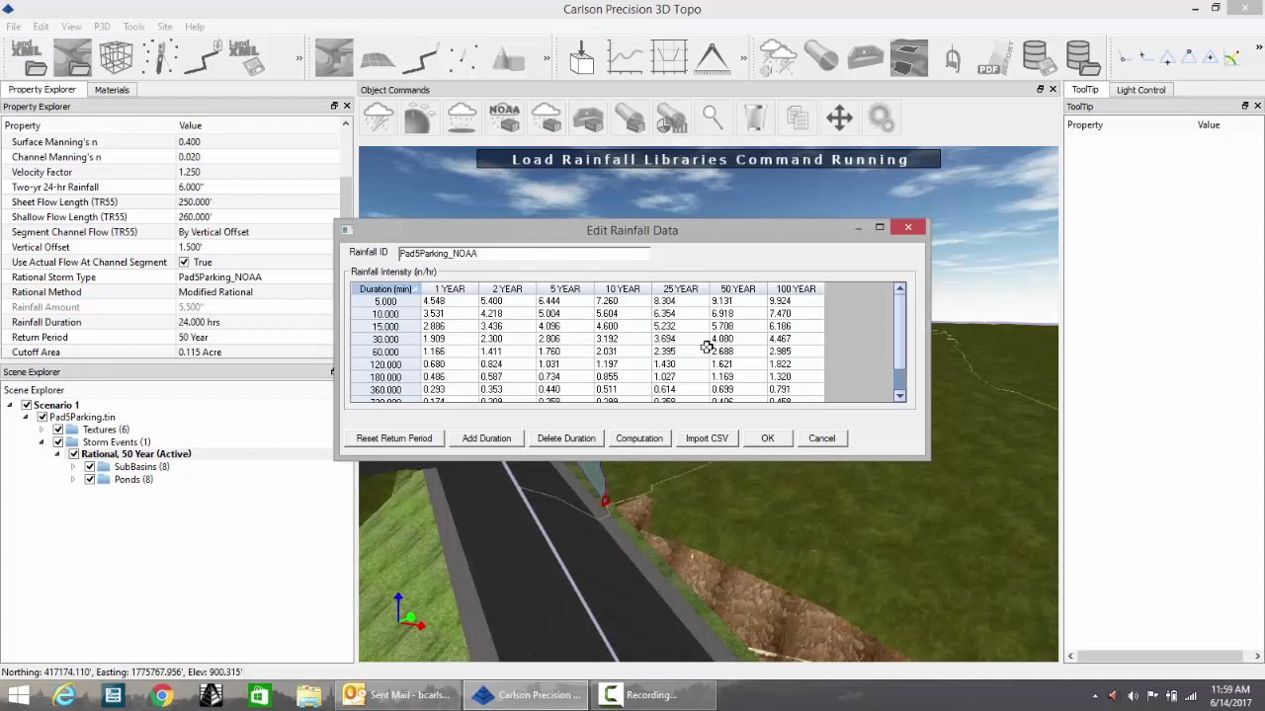The image size is (1265, 711).
Task: Expand toolbar overflow chevron after compass icon
Action: coord(743,58)
